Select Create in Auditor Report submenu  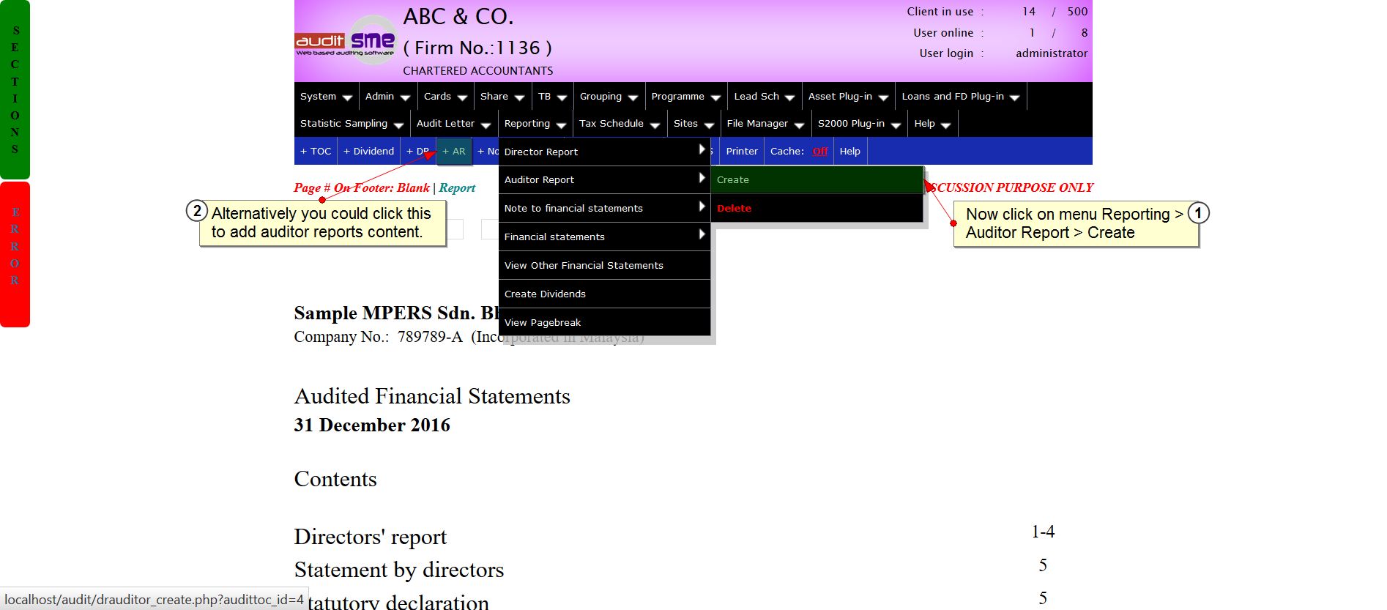pyautogui.click(x=817, y=180)
